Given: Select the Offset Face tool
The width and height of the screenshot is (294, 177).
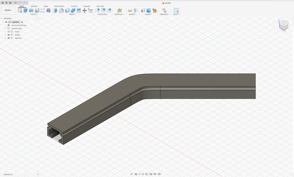Looking at the screenshot, I should point(79,10).
